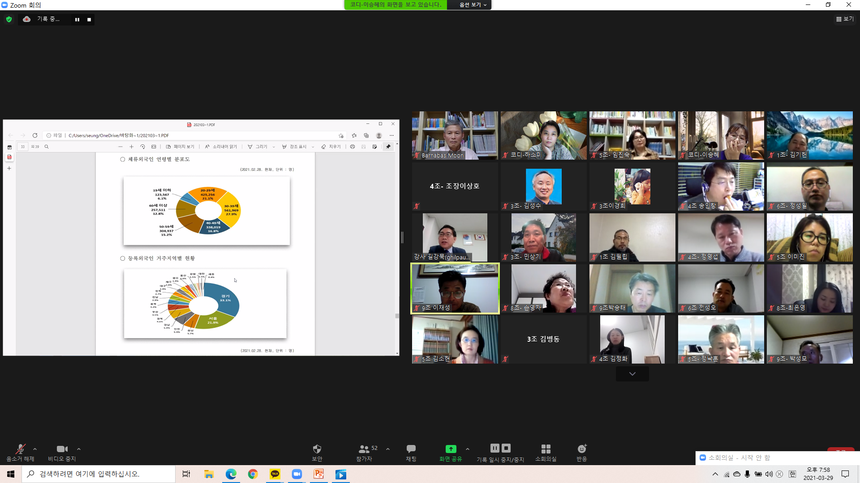
Task: Stop recording via top-left stop icon
Action: click(x=89, y=20)
